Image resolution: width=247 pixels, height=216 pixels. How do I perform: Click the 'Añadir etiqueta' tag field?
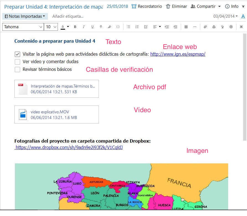click(x=68, y=16)
